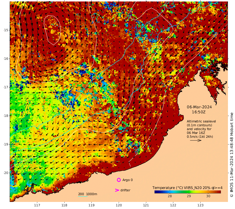Click the '(0.1m contours)' caption line
Screen dimensions: 235x209
tap(199, 125)
